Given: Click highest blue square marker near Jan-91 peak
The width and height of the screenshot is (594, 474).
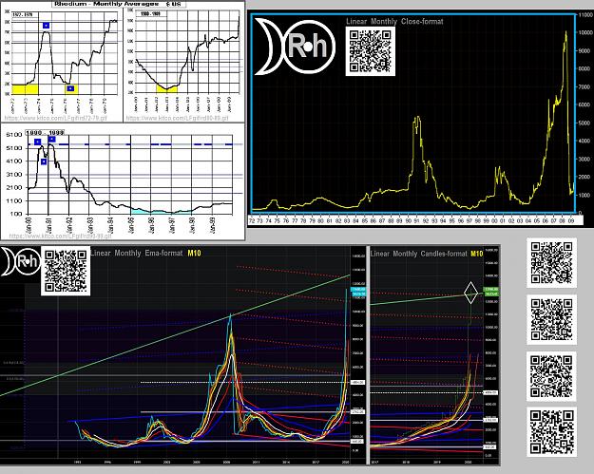Looking at the screenshot, I should pyautogui.click(x=52, y=140).
